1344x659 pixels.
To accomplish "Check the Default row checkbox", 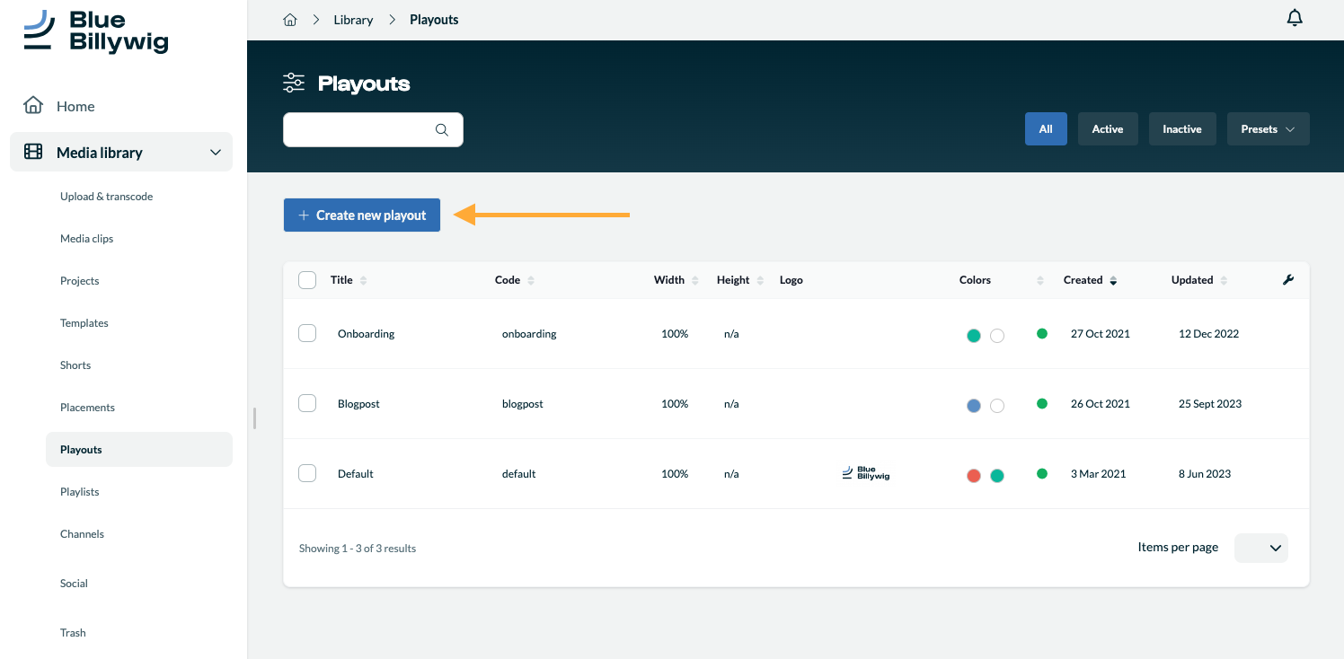I will point(307,473).
